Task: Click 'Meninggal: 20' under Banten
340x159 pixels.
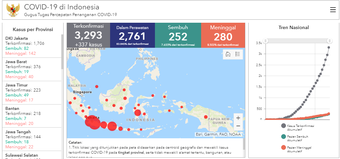Action: (19, 123)
